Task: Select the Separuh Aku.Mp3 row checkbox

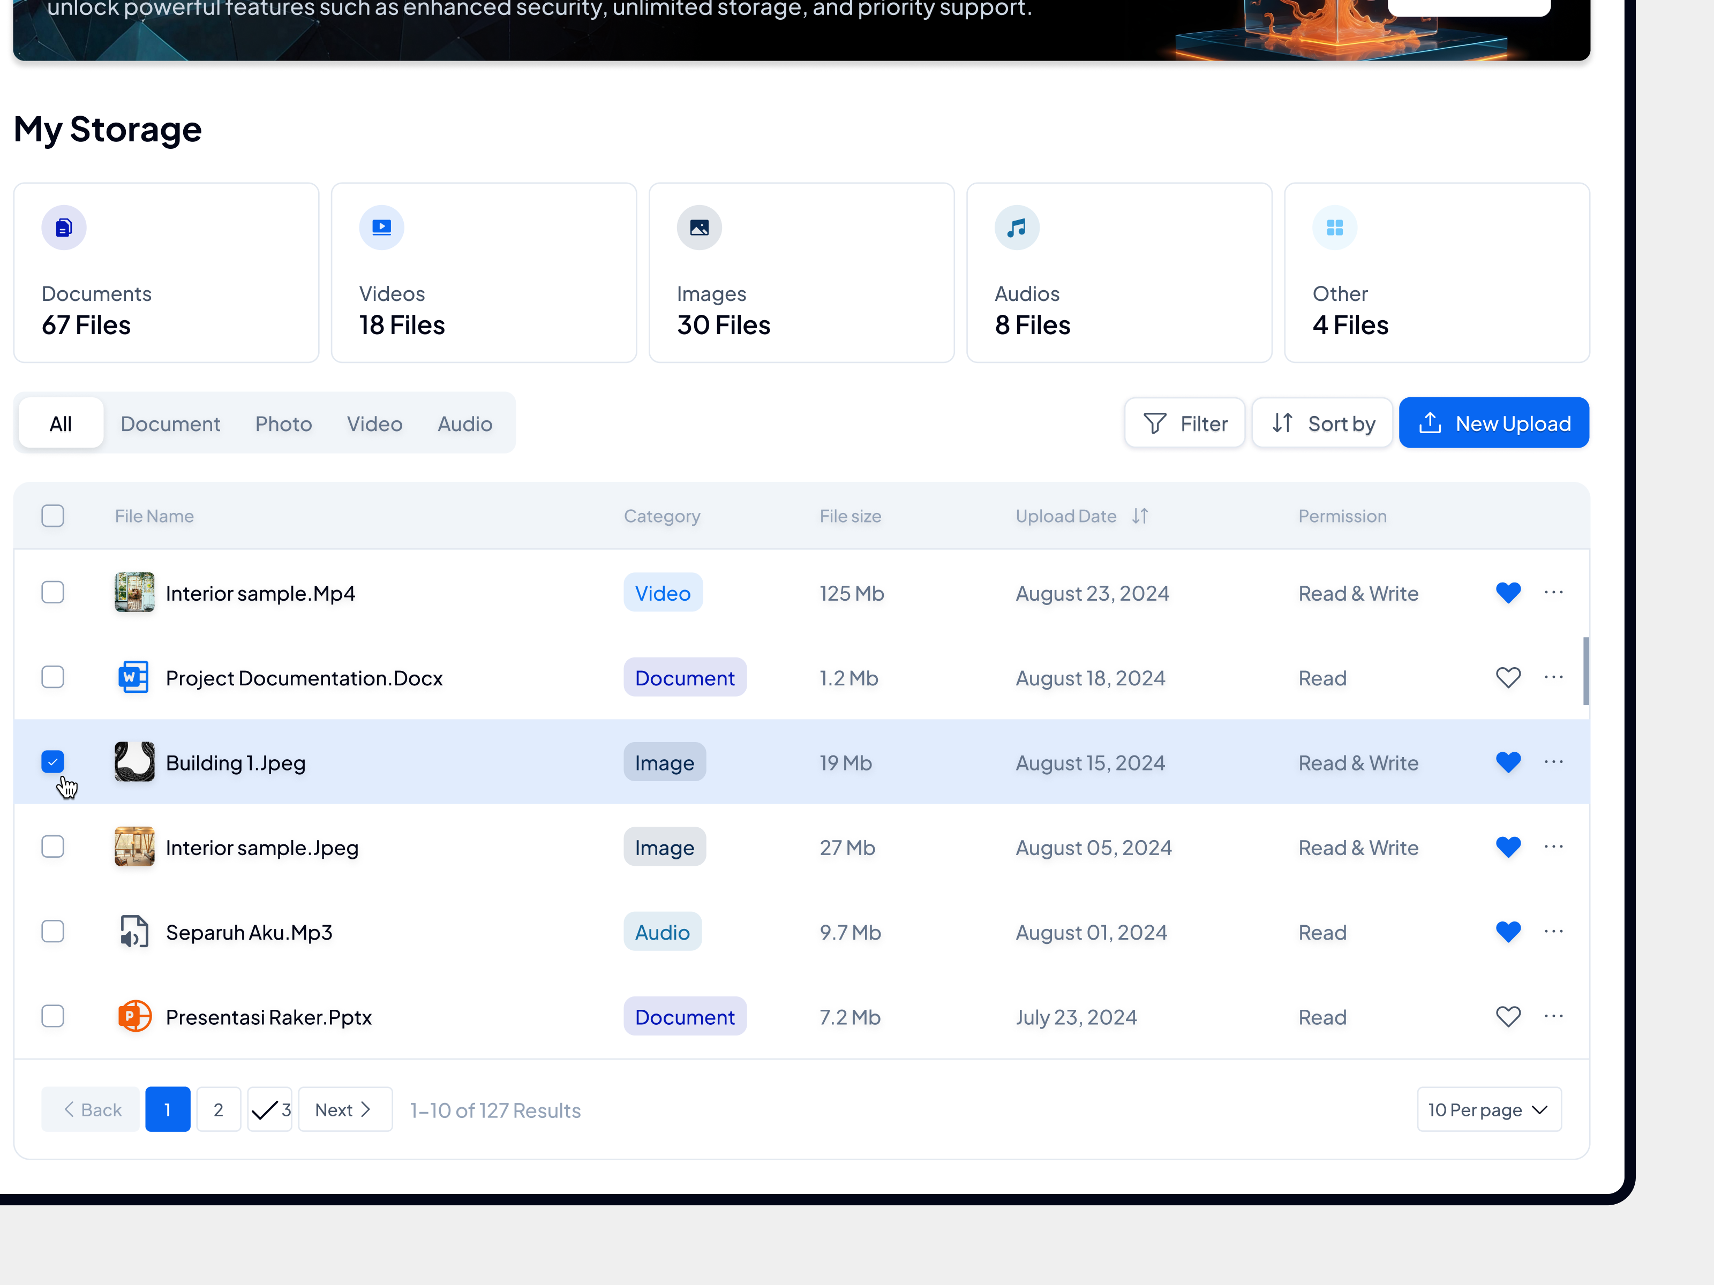Action: [x=52, y=932]
